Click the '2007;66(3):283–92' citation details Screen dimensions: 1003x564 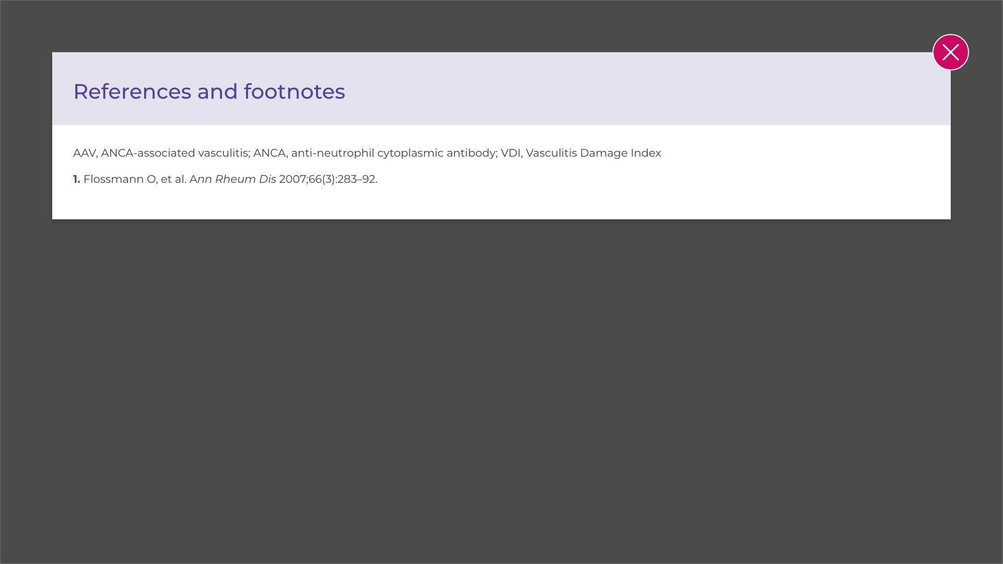pos(327,179)
